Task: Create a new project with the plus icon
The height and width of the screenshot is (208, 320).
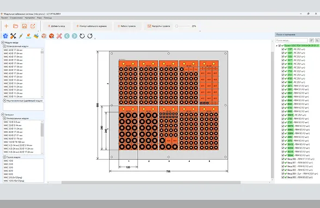Action: [x=7, y=26]
